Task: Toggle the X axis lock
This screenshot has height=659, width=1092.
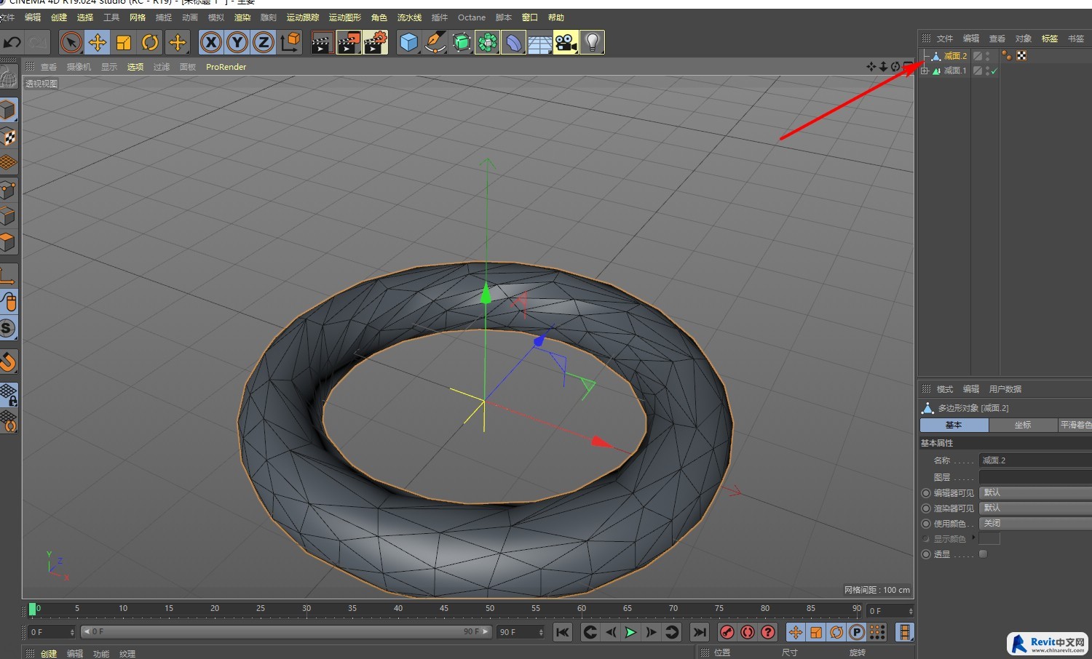Action: click(x=211, y=43)
